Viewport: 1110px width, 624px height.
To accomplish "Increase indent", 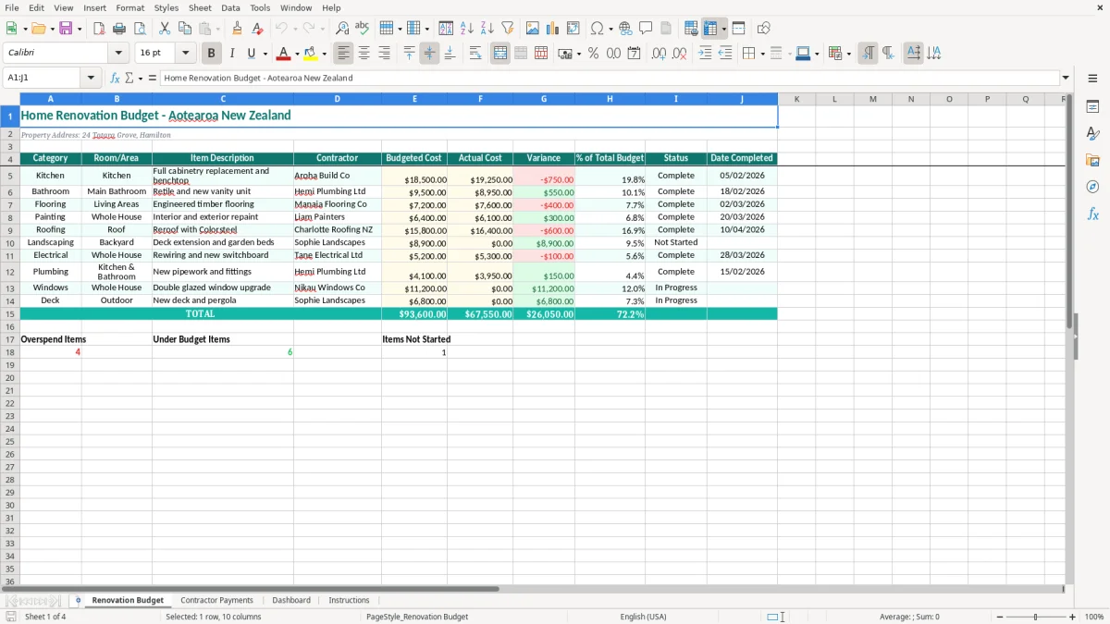I will (705, 54).
